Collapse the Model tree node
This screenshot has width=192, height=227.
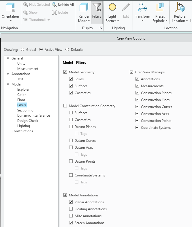click(x=8, y=84)
